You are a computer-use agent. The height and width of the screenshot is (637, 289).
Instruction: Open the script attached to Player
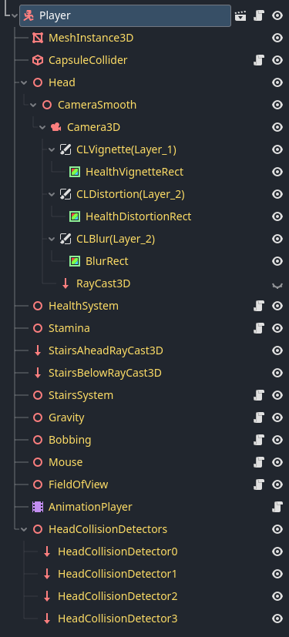pyautogui.click(x=259, y=16)
